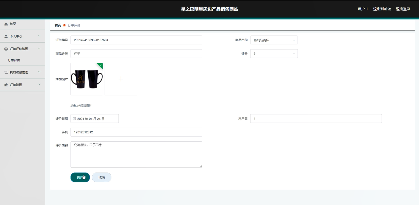Go to 首页 in breadcrumb
419x205 pixels.
click(x=58, y=25)
